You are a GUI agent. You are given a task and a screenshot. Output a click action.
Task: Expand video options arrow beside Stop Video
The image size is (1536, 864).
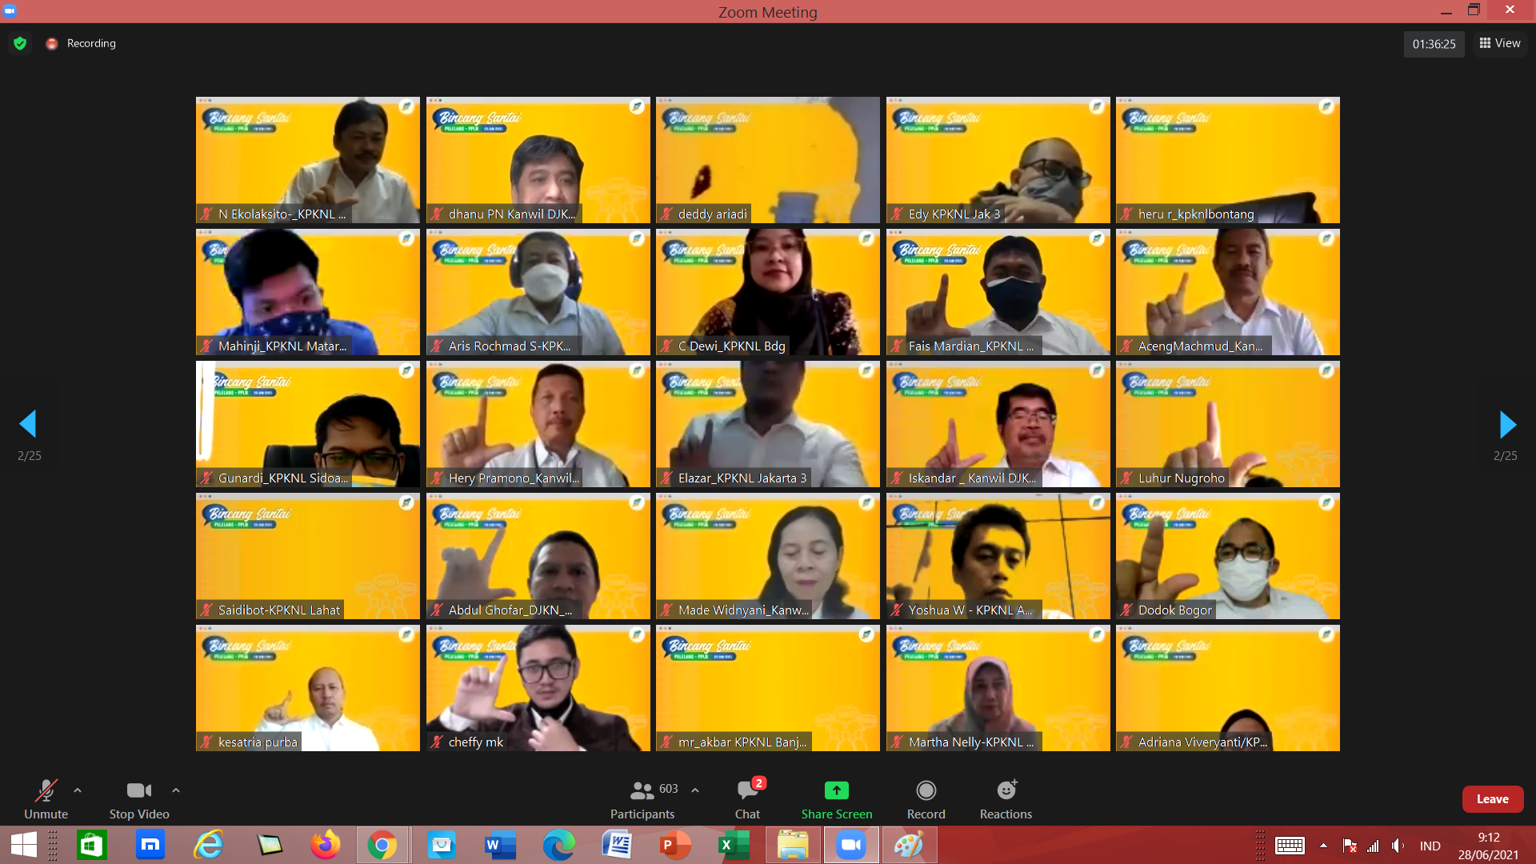click(176, 790)
